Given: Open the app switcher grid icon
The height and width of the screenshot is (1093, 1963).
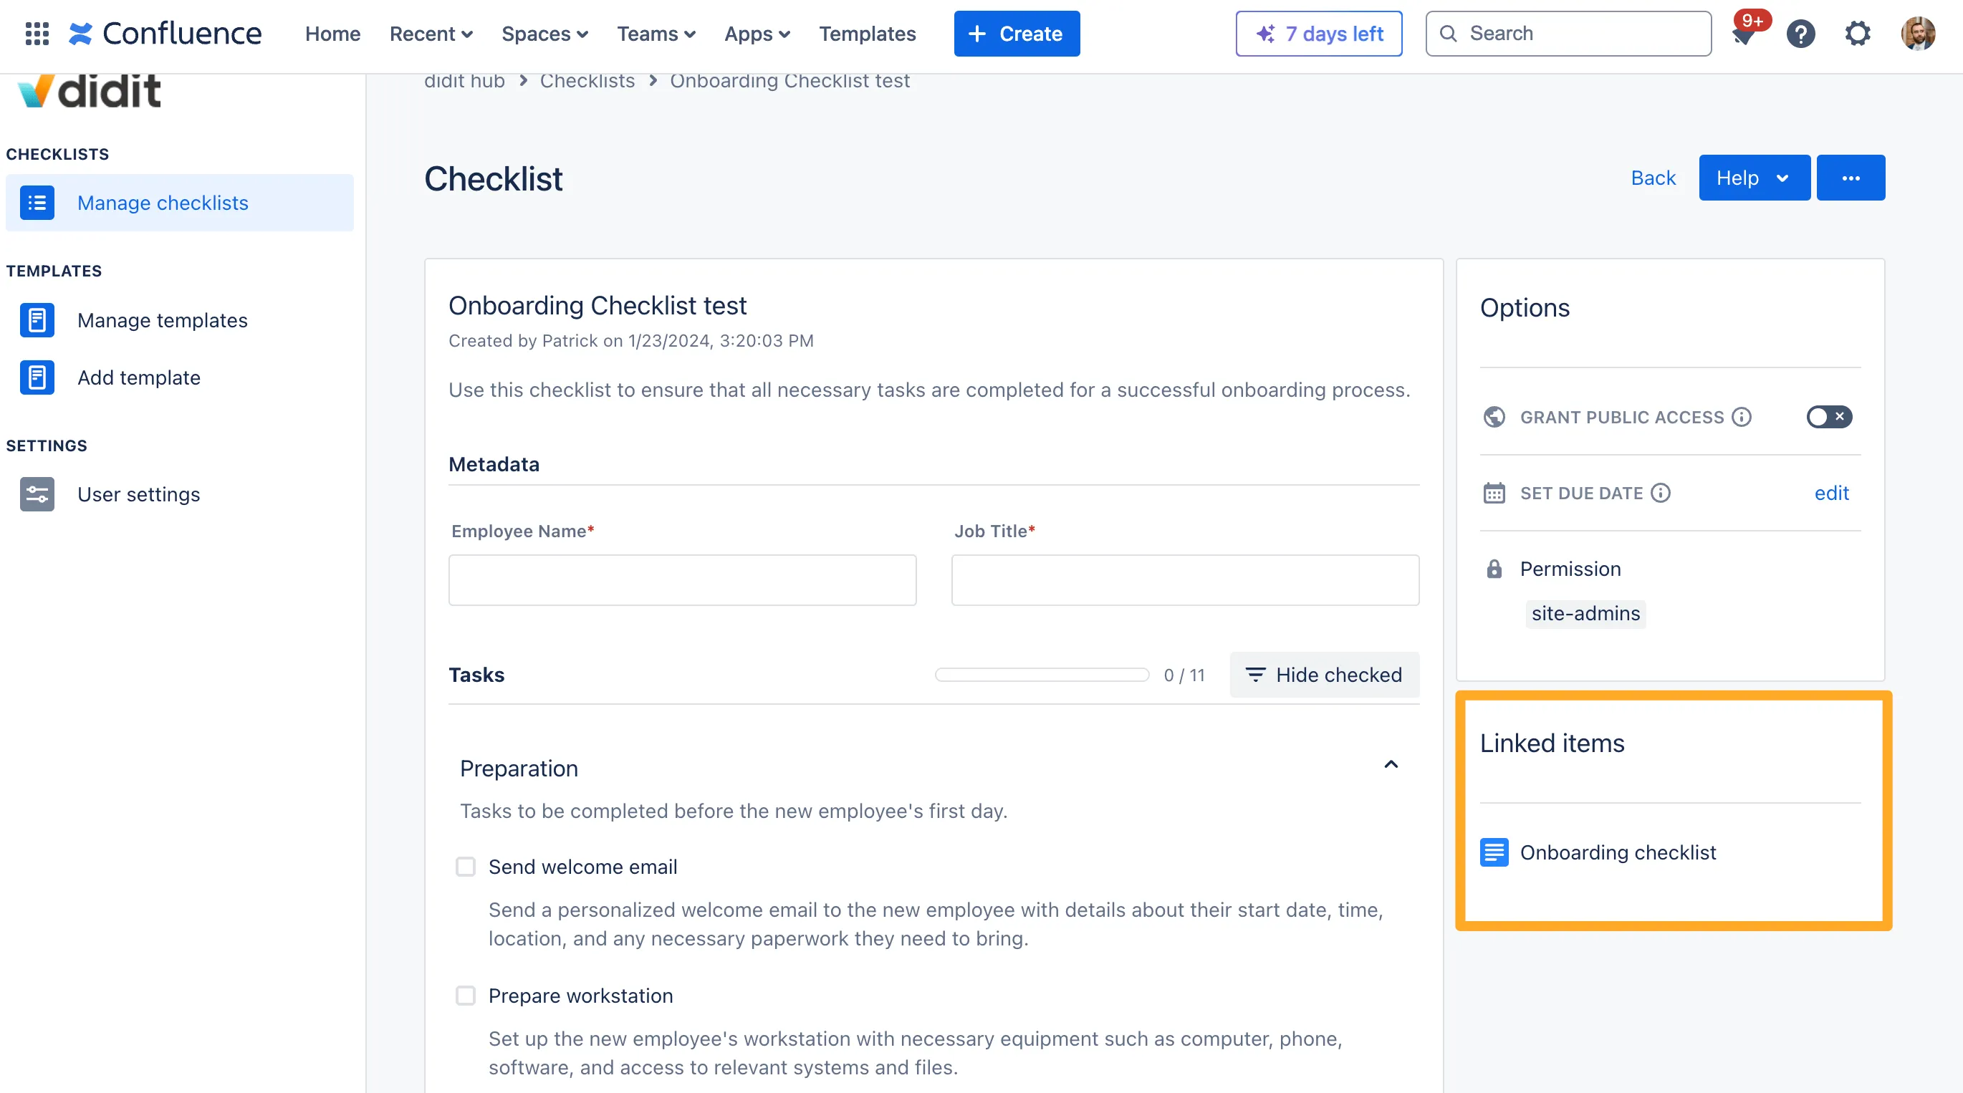Looking at the screenshot, I should pos(37,34).
